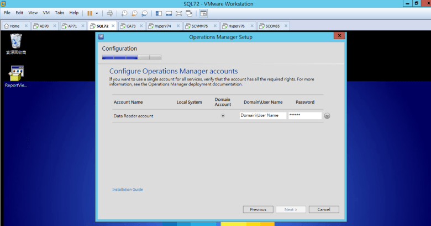Open power options dropdown beside pause

point(97,13)
